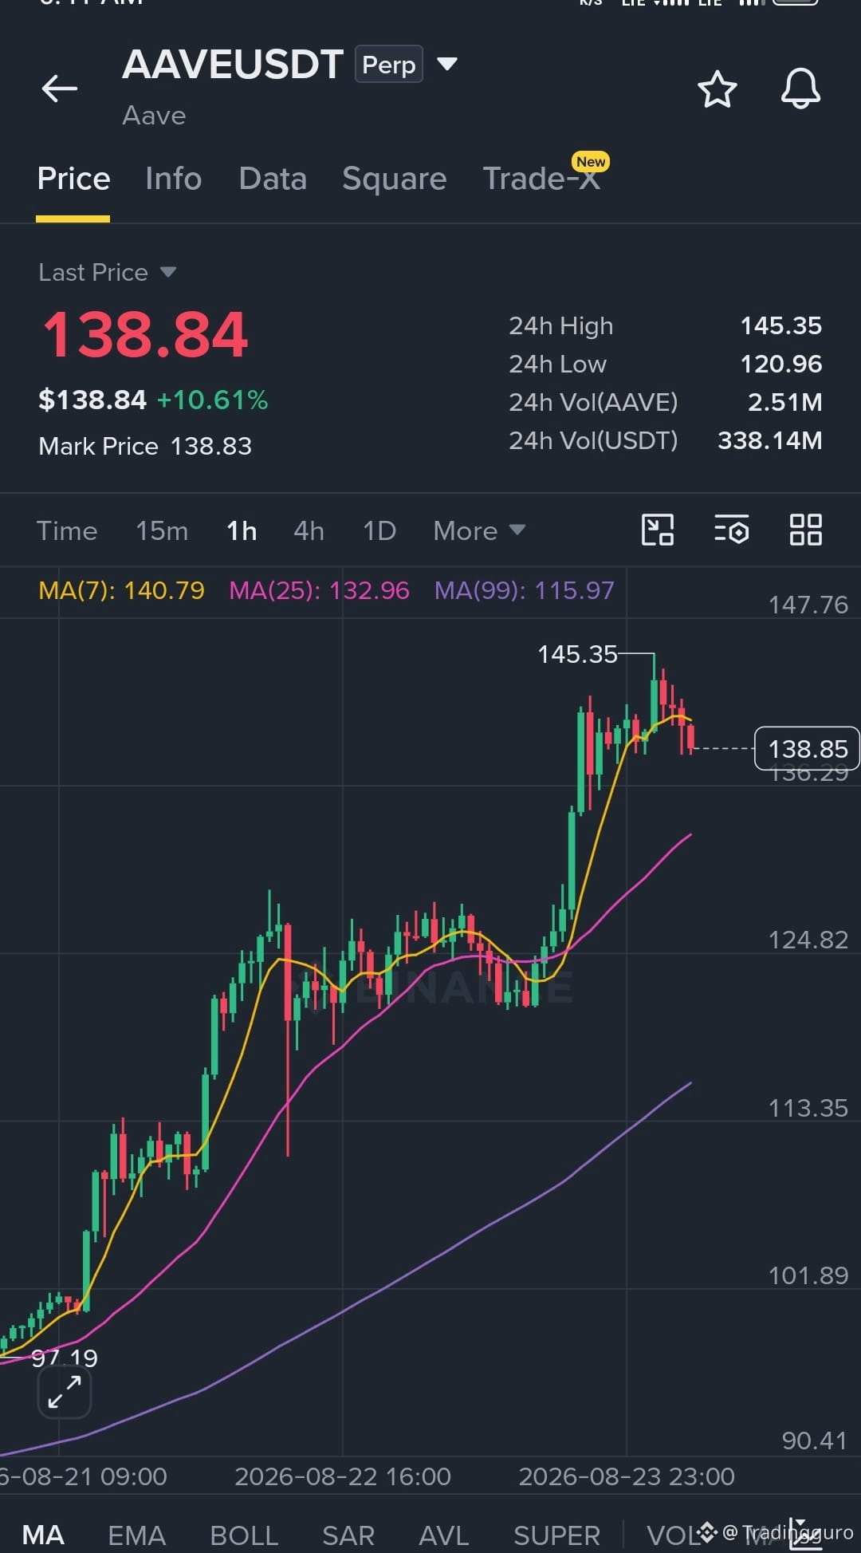
Task: Select the 15m chart interval
Action: (x=162, y=530)
